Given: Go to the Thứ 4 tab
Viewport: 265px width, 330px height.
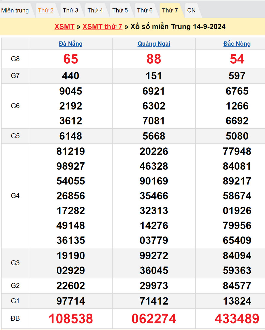Looking at the screenshot, I should pyautogui.click(x=95, y=10).
